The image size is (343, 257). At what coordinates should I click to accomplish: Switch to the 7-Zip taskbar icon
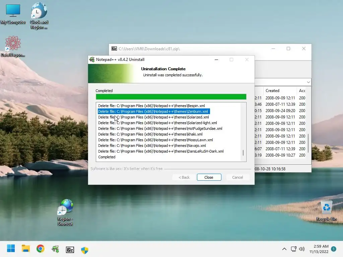[x=70, y=250]
